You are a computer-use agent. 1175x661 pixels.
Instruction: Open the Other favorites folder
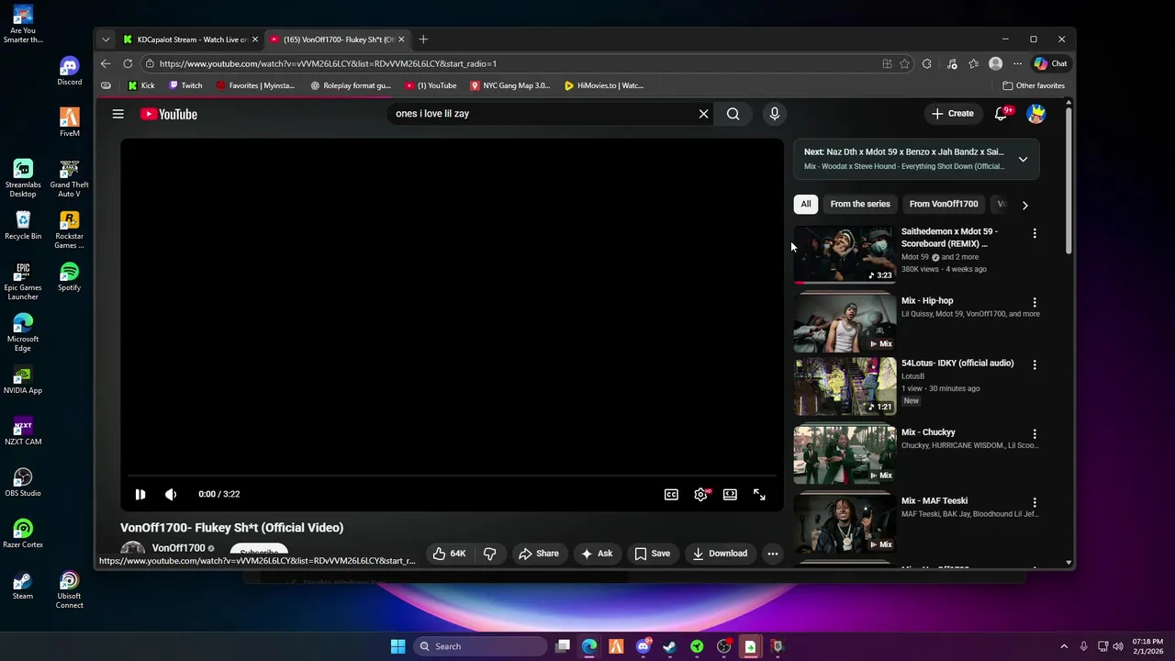1034,85
